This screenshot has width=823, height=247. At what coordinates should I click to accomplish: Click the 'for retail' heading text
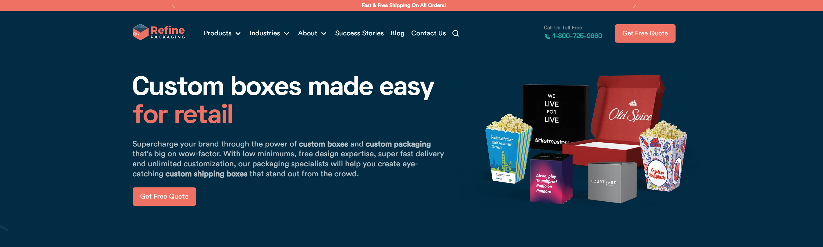tap(183, 114)
